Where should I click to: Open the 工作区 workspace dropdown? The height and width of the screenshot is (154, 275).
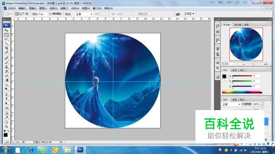click(x=189, y=14)
